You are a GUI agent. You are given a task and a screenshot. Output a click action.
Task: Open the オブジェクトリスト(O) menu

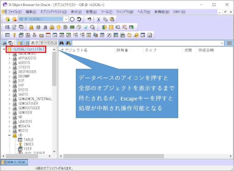53,12
